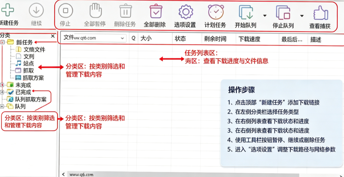344x177 pixels.
Task: Click the 全部删除 toolbar icon
Action: coord(156,11)
